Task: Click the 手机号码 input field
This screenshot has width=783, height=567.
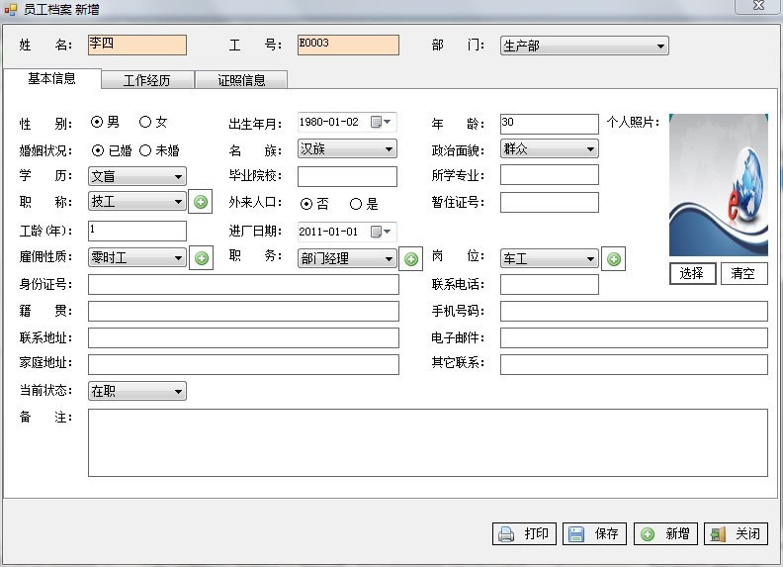Action: click(634, 311)
